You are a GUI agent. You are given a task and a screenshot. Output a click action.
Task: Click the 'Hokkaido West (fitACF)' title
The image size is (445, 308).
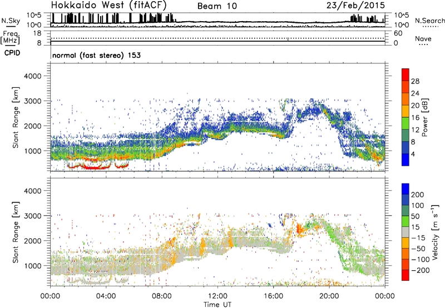point(108,5)
